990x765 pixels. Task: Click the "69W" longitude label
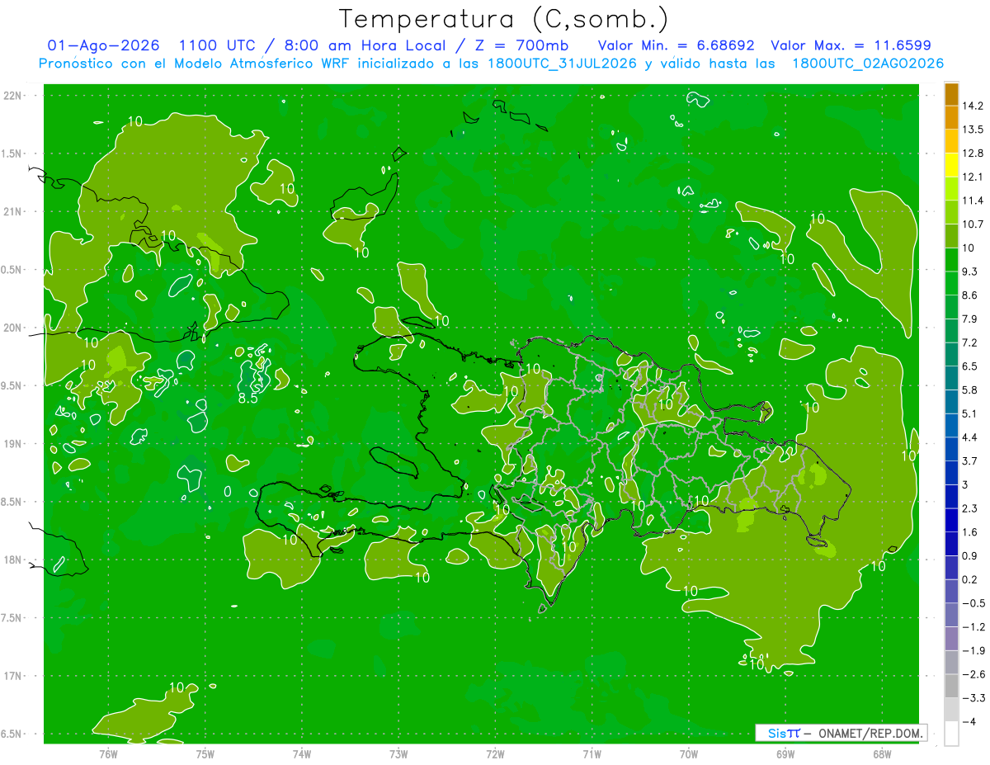coord(785,753)
